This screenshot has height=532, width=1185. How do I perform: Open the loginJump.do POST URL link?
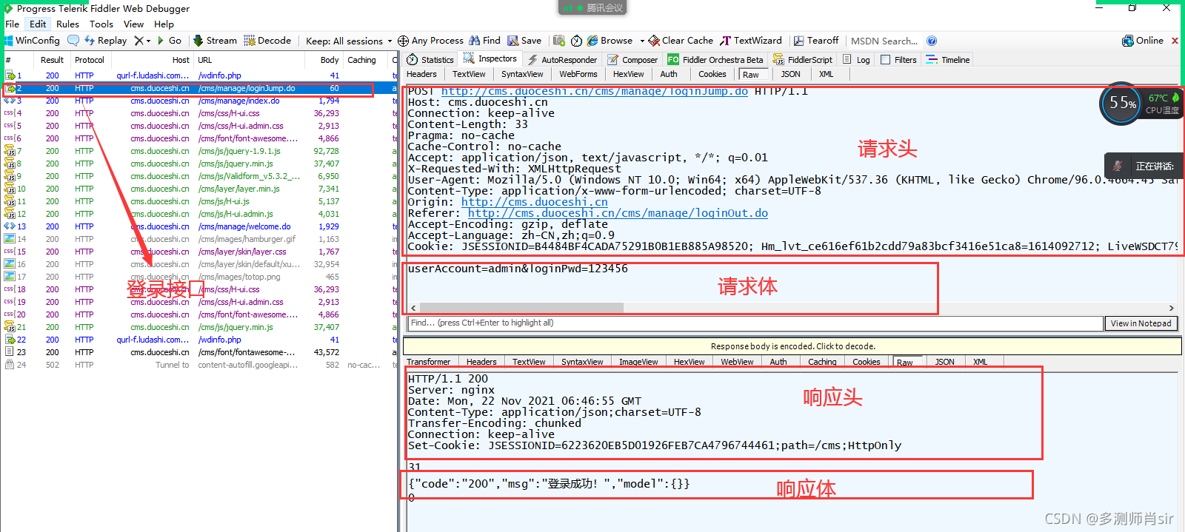coord(594,91)
